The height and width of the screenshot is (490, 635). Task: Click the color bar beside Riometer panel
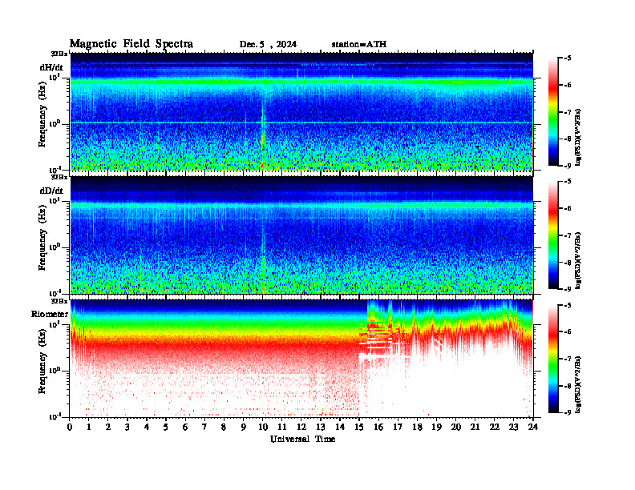[553, 359]
